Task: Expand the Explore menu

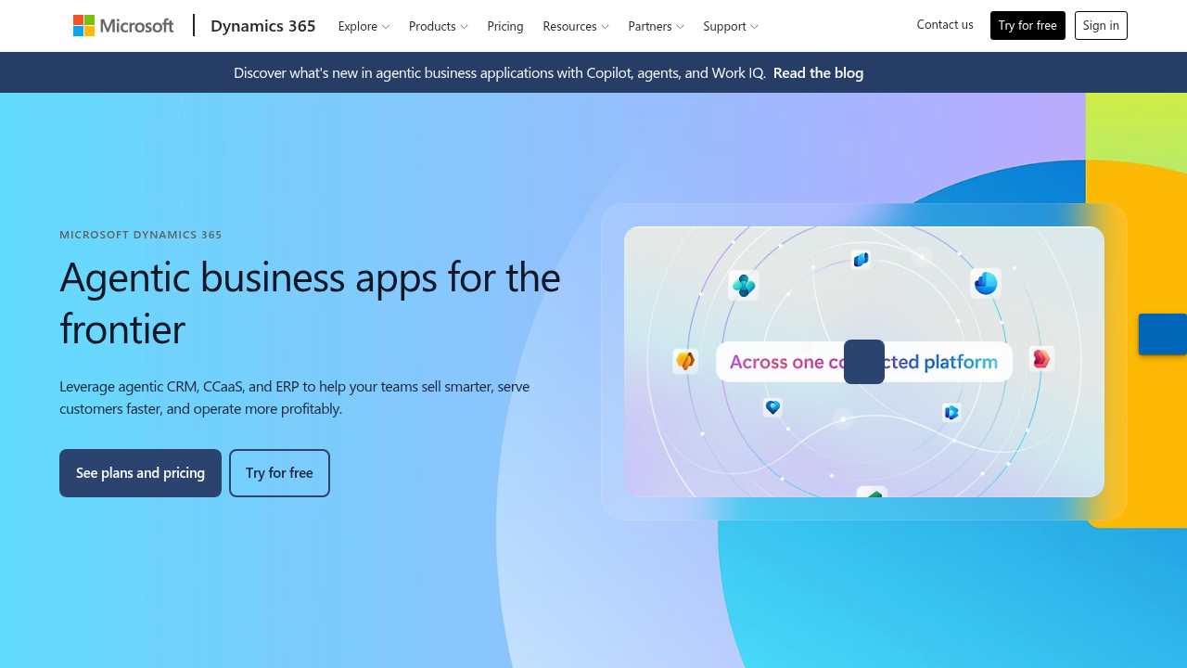Action: pos(364,26)
